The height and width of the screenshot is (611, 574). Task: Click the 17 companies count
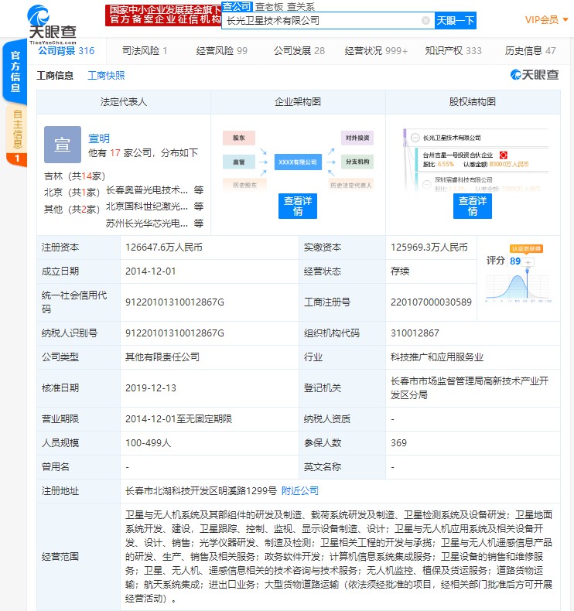click(x=115, y=153)
